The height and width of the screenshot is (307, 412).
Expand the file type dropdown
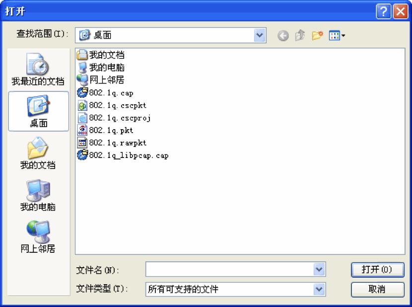tap(319, 289)
